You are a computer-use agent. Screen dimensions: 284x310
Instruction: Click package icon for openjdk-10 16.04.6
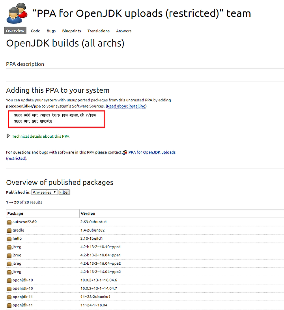coord(9,280)
